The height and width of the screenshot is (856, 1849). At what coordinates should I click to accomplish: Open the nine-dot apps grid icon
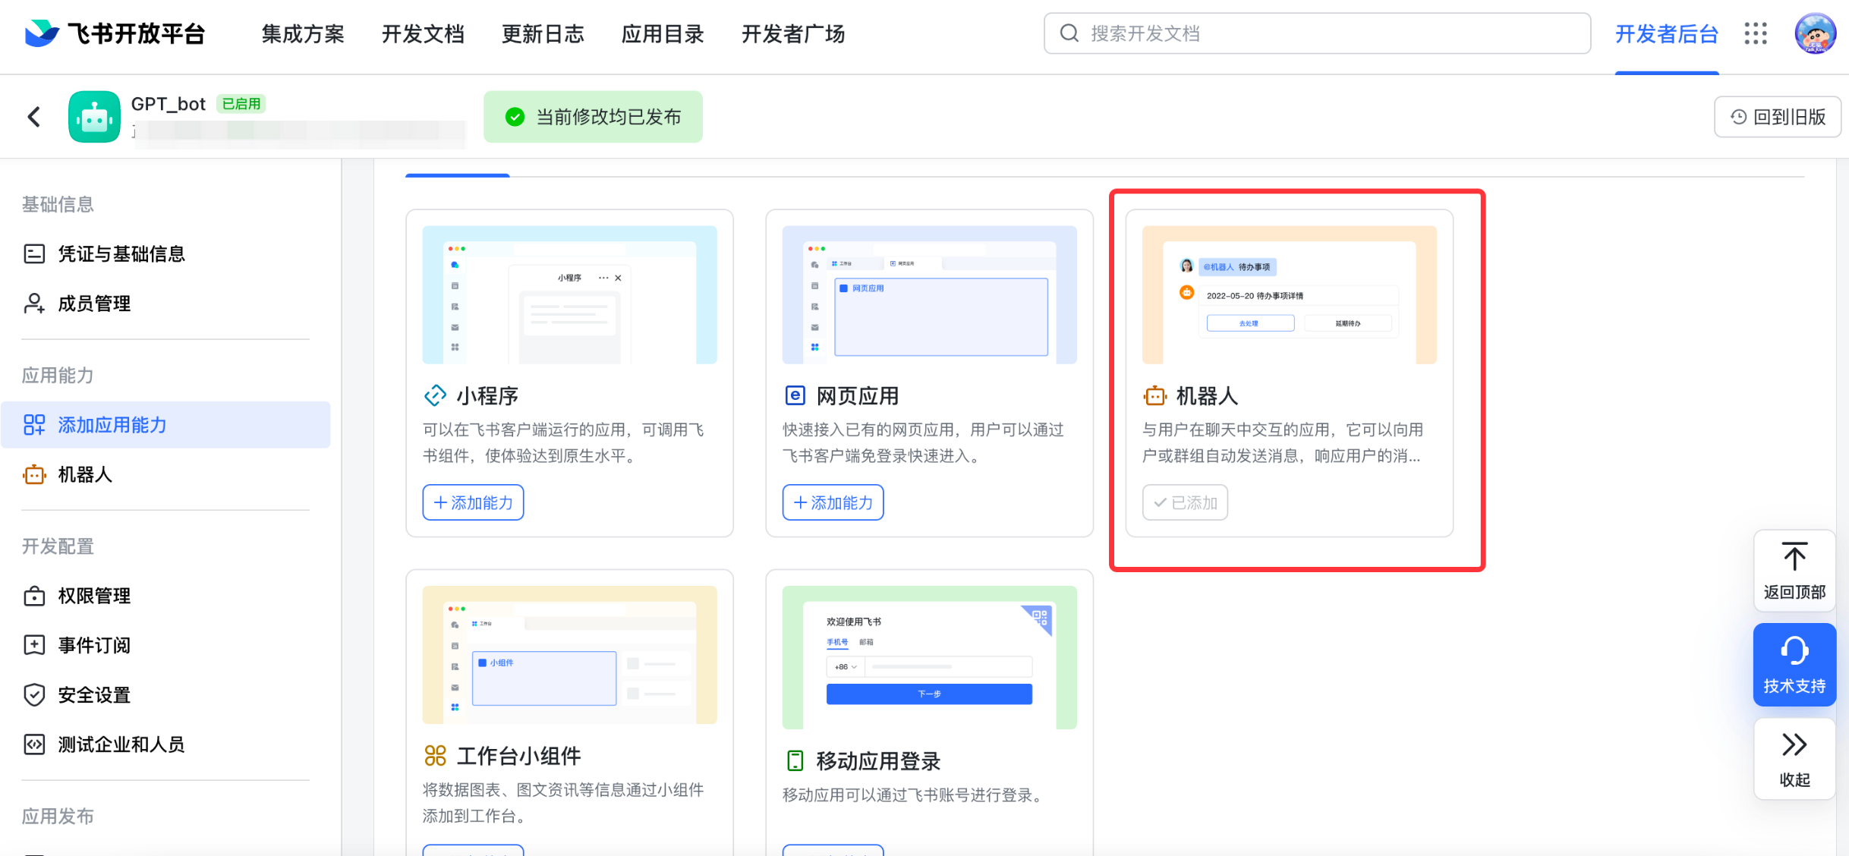[x=1756, y=33]
